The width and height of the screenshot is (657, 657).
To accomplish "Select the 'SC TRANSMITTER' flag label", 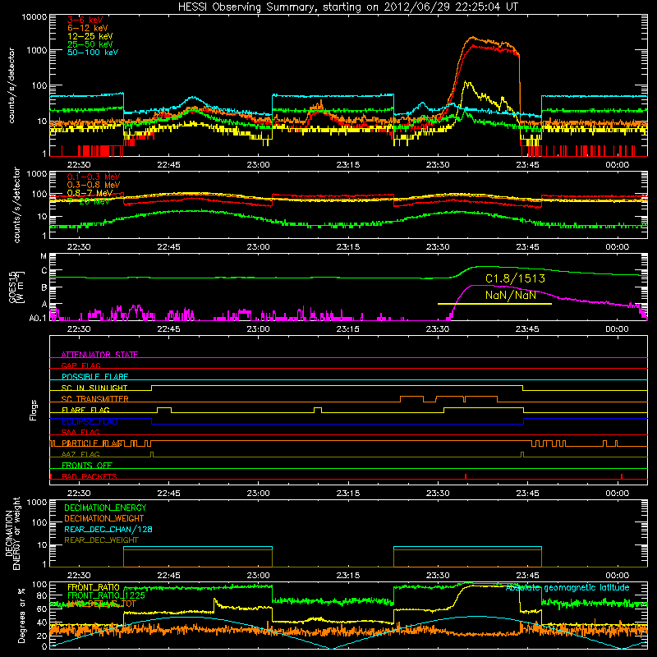I will [x=95, y=399].
